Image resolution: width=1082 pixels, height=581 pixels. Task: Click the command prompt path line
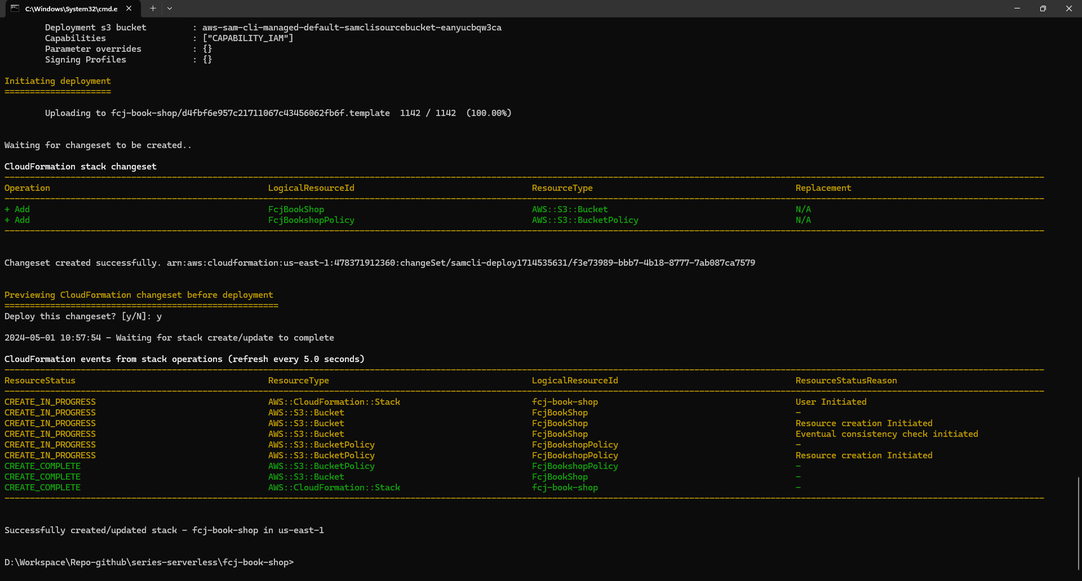[149, 562]
